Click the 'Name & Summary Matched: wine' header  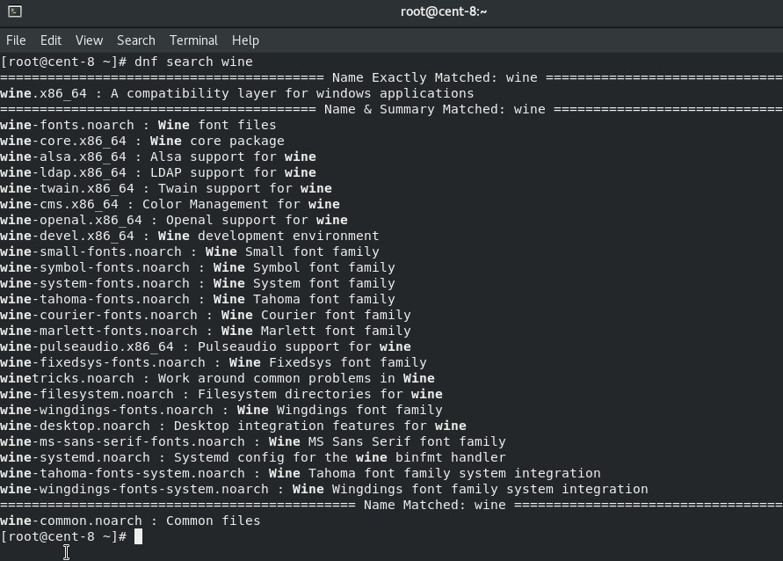[434, 109]
